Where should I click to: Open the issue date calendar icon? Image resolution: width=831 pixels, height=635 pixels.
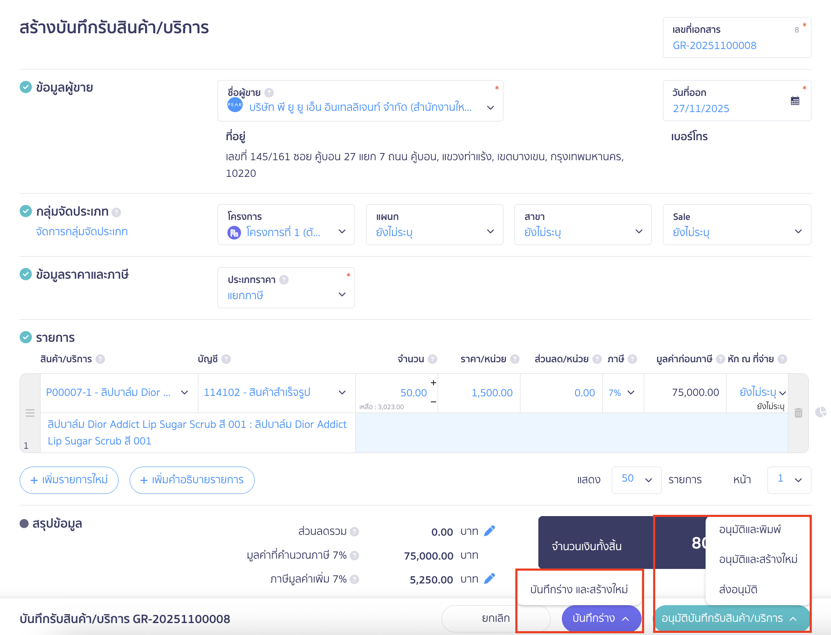point(795,101)
